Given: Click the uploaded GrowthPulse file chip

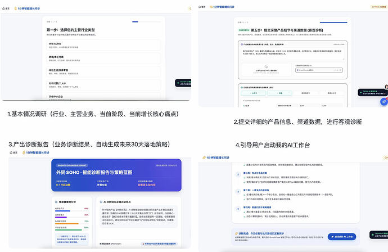Looking at the screenshot, I should (319, 70).
